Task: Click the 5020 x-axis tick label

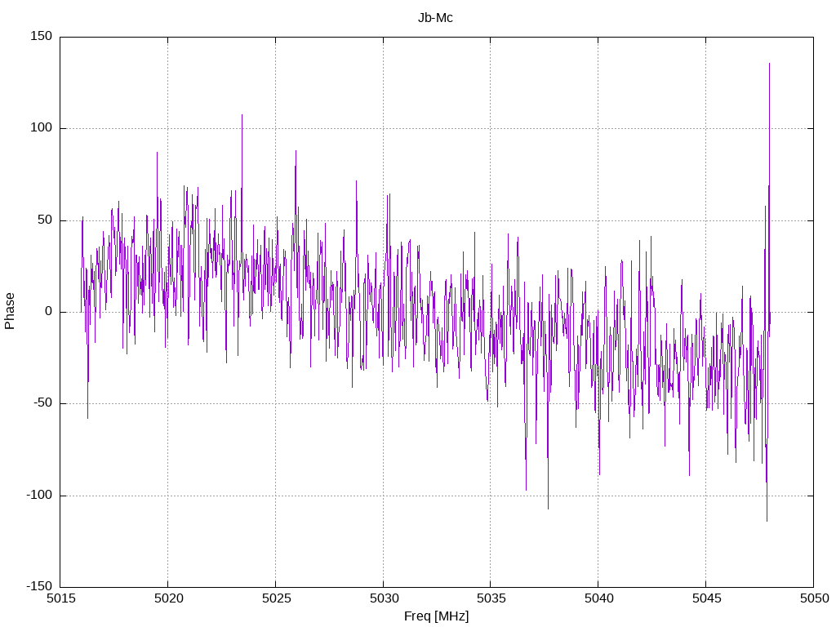Action: pyautogui.click(x=168, y=598)
